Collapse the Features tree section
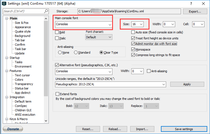Screen dimensions: 210x134 click(x=7, y=71)
